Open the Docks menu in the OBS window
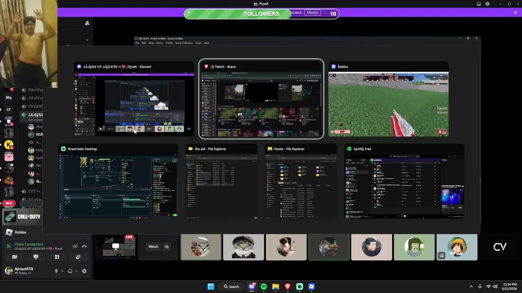The image size is (522, 293). coord(159,43)
